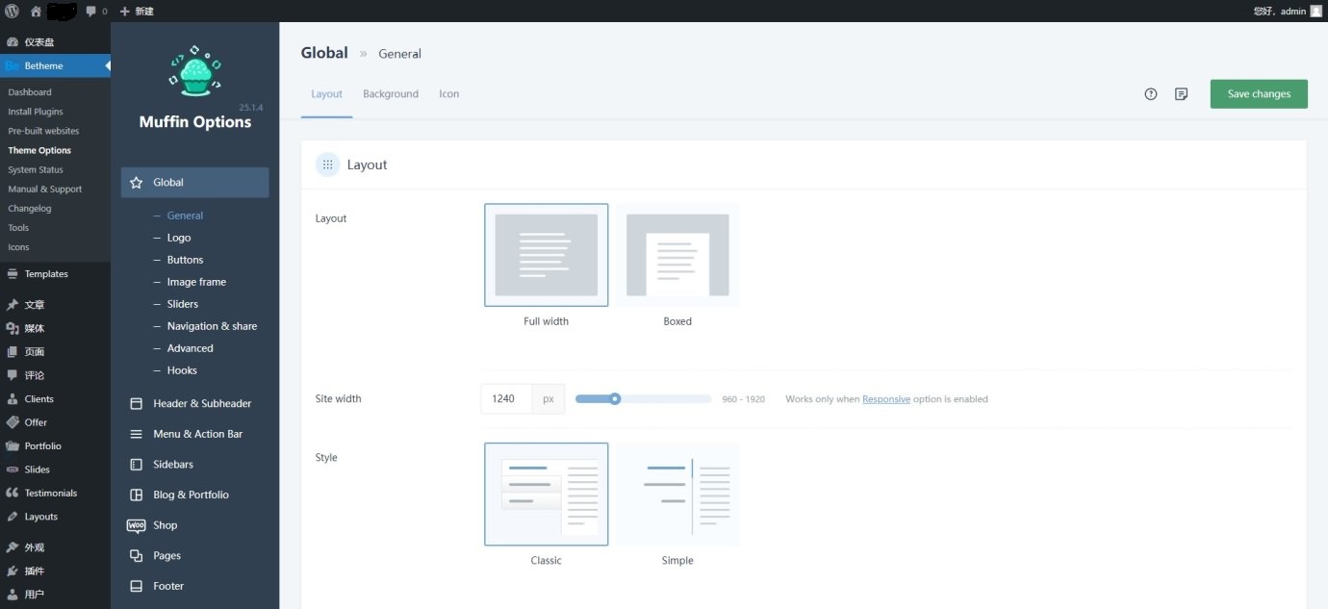Open the Responsive option link
This screenshot has width=1328, height=609.
click(x=886, y=399)
